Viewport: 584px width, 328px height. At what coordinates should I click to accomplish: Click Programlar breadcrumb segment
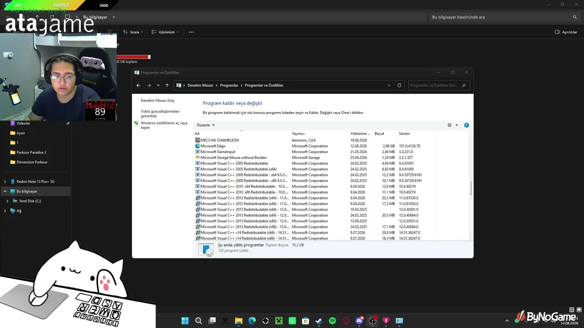[229, 85]
